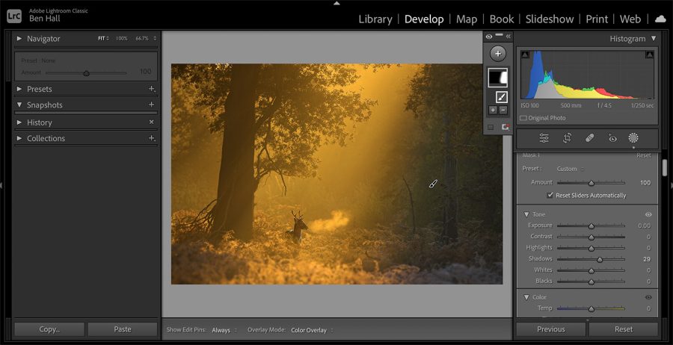Switch to the Library module
Image resolution: width=673 pixels, height=345 pixels.
pyautogui.click(x=375, y=19)
